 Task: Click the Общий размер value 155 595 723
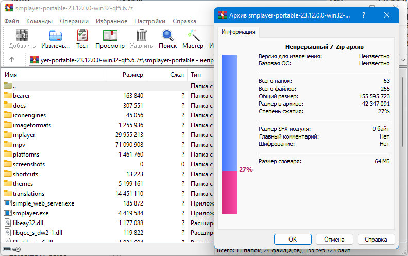[375, 96]
